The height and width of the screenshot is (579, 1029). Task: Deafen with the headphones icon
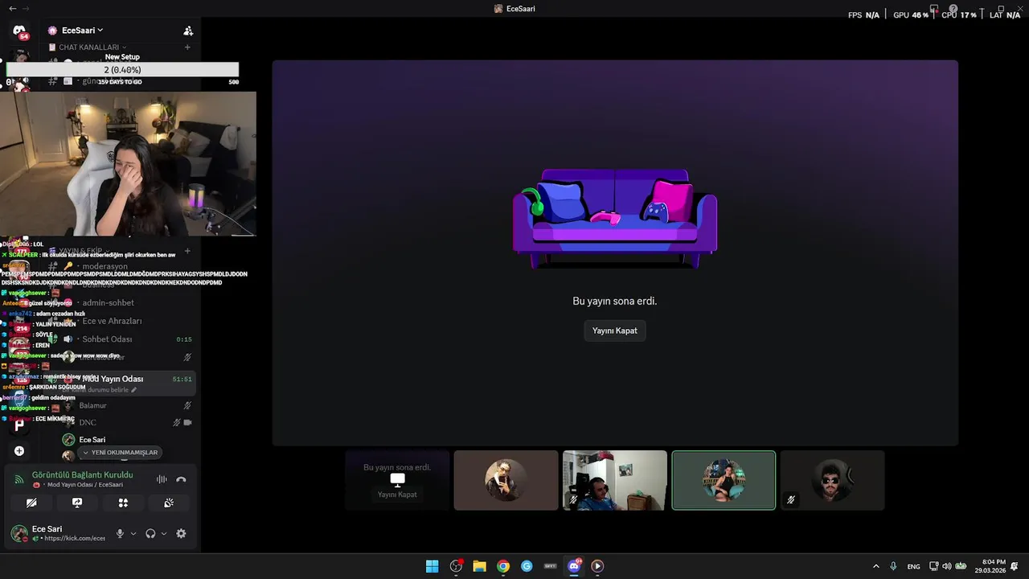pyautogui.click(x=150, y=533)
